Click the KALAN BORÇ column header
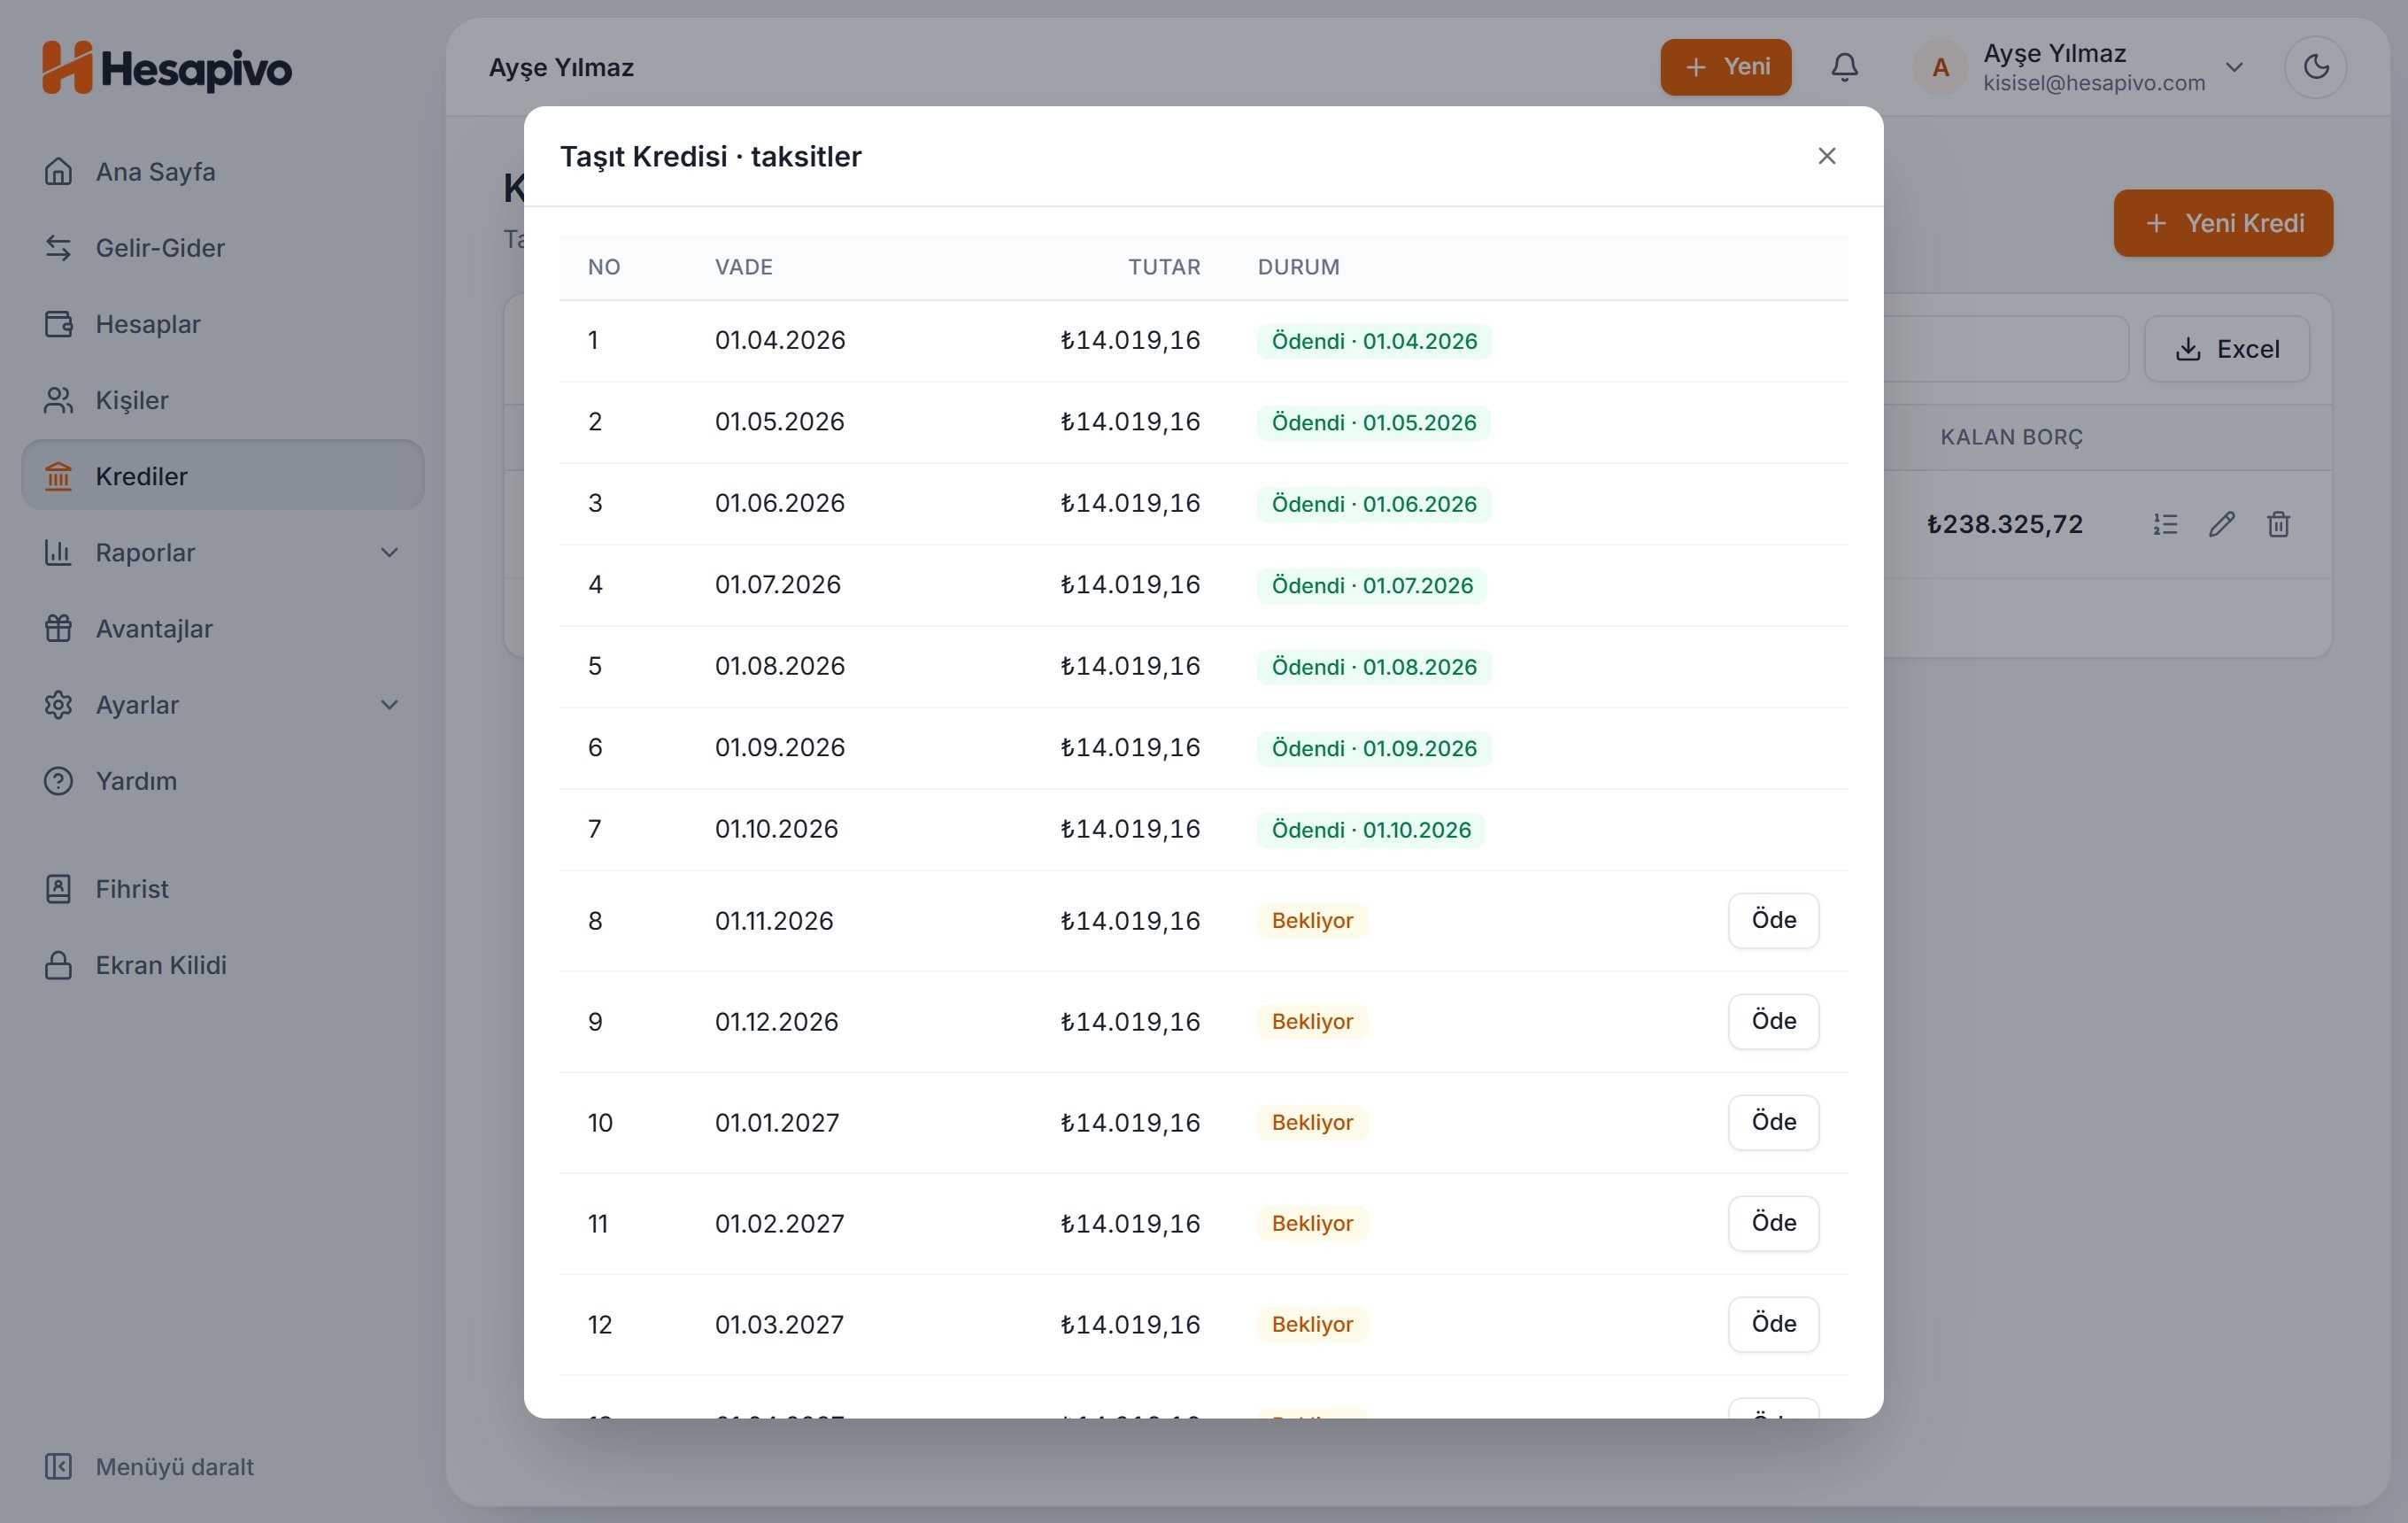The width and height of the screenshot is (2408, 1523). point(2011,437)
